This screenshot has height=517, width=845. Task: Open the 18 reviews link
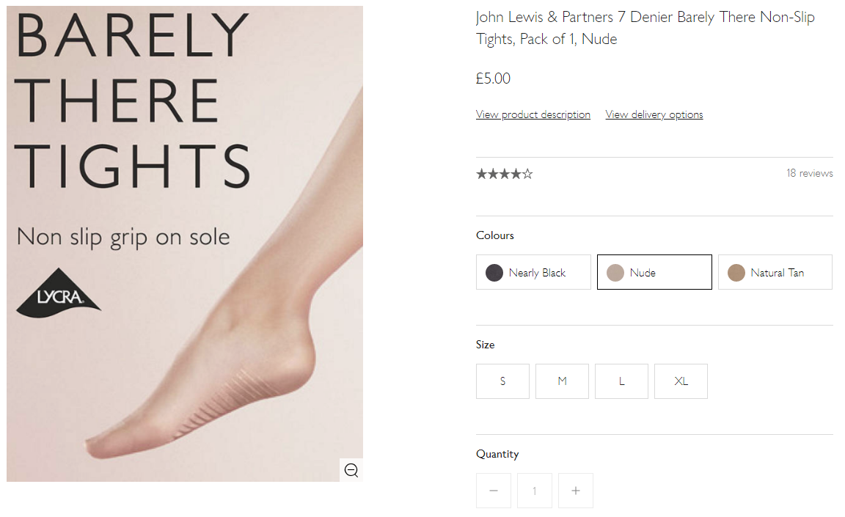tap(810, 174)
